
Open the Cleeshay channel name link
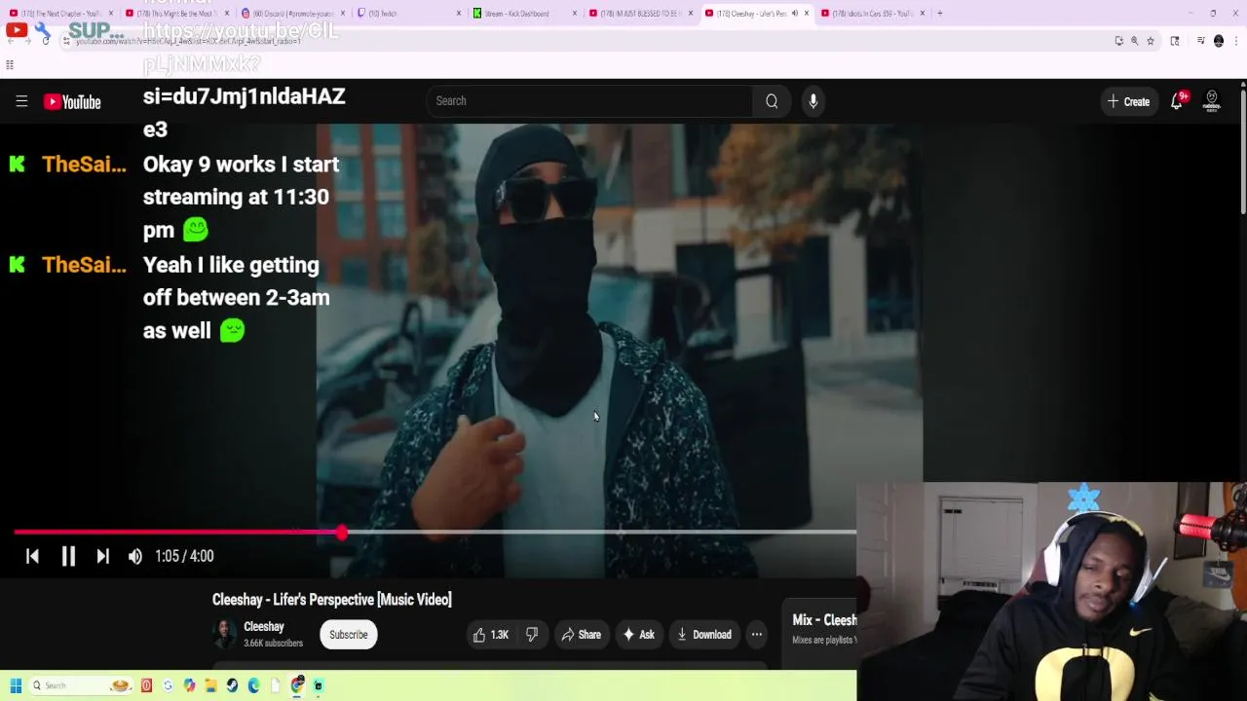(264, 627)
